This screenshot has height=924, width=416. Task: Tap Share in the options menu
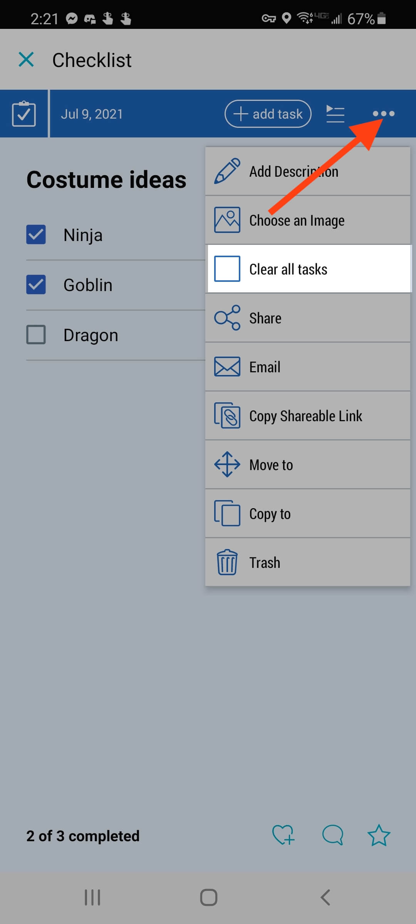[x=307, y=318]
